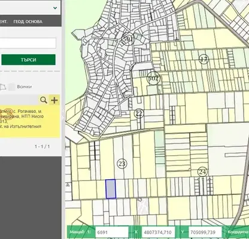This screenshot has width=249, height=239.
Task: Click cadastral block label 22 on the map
Action: pyautogui.click(x=139, y=114)
